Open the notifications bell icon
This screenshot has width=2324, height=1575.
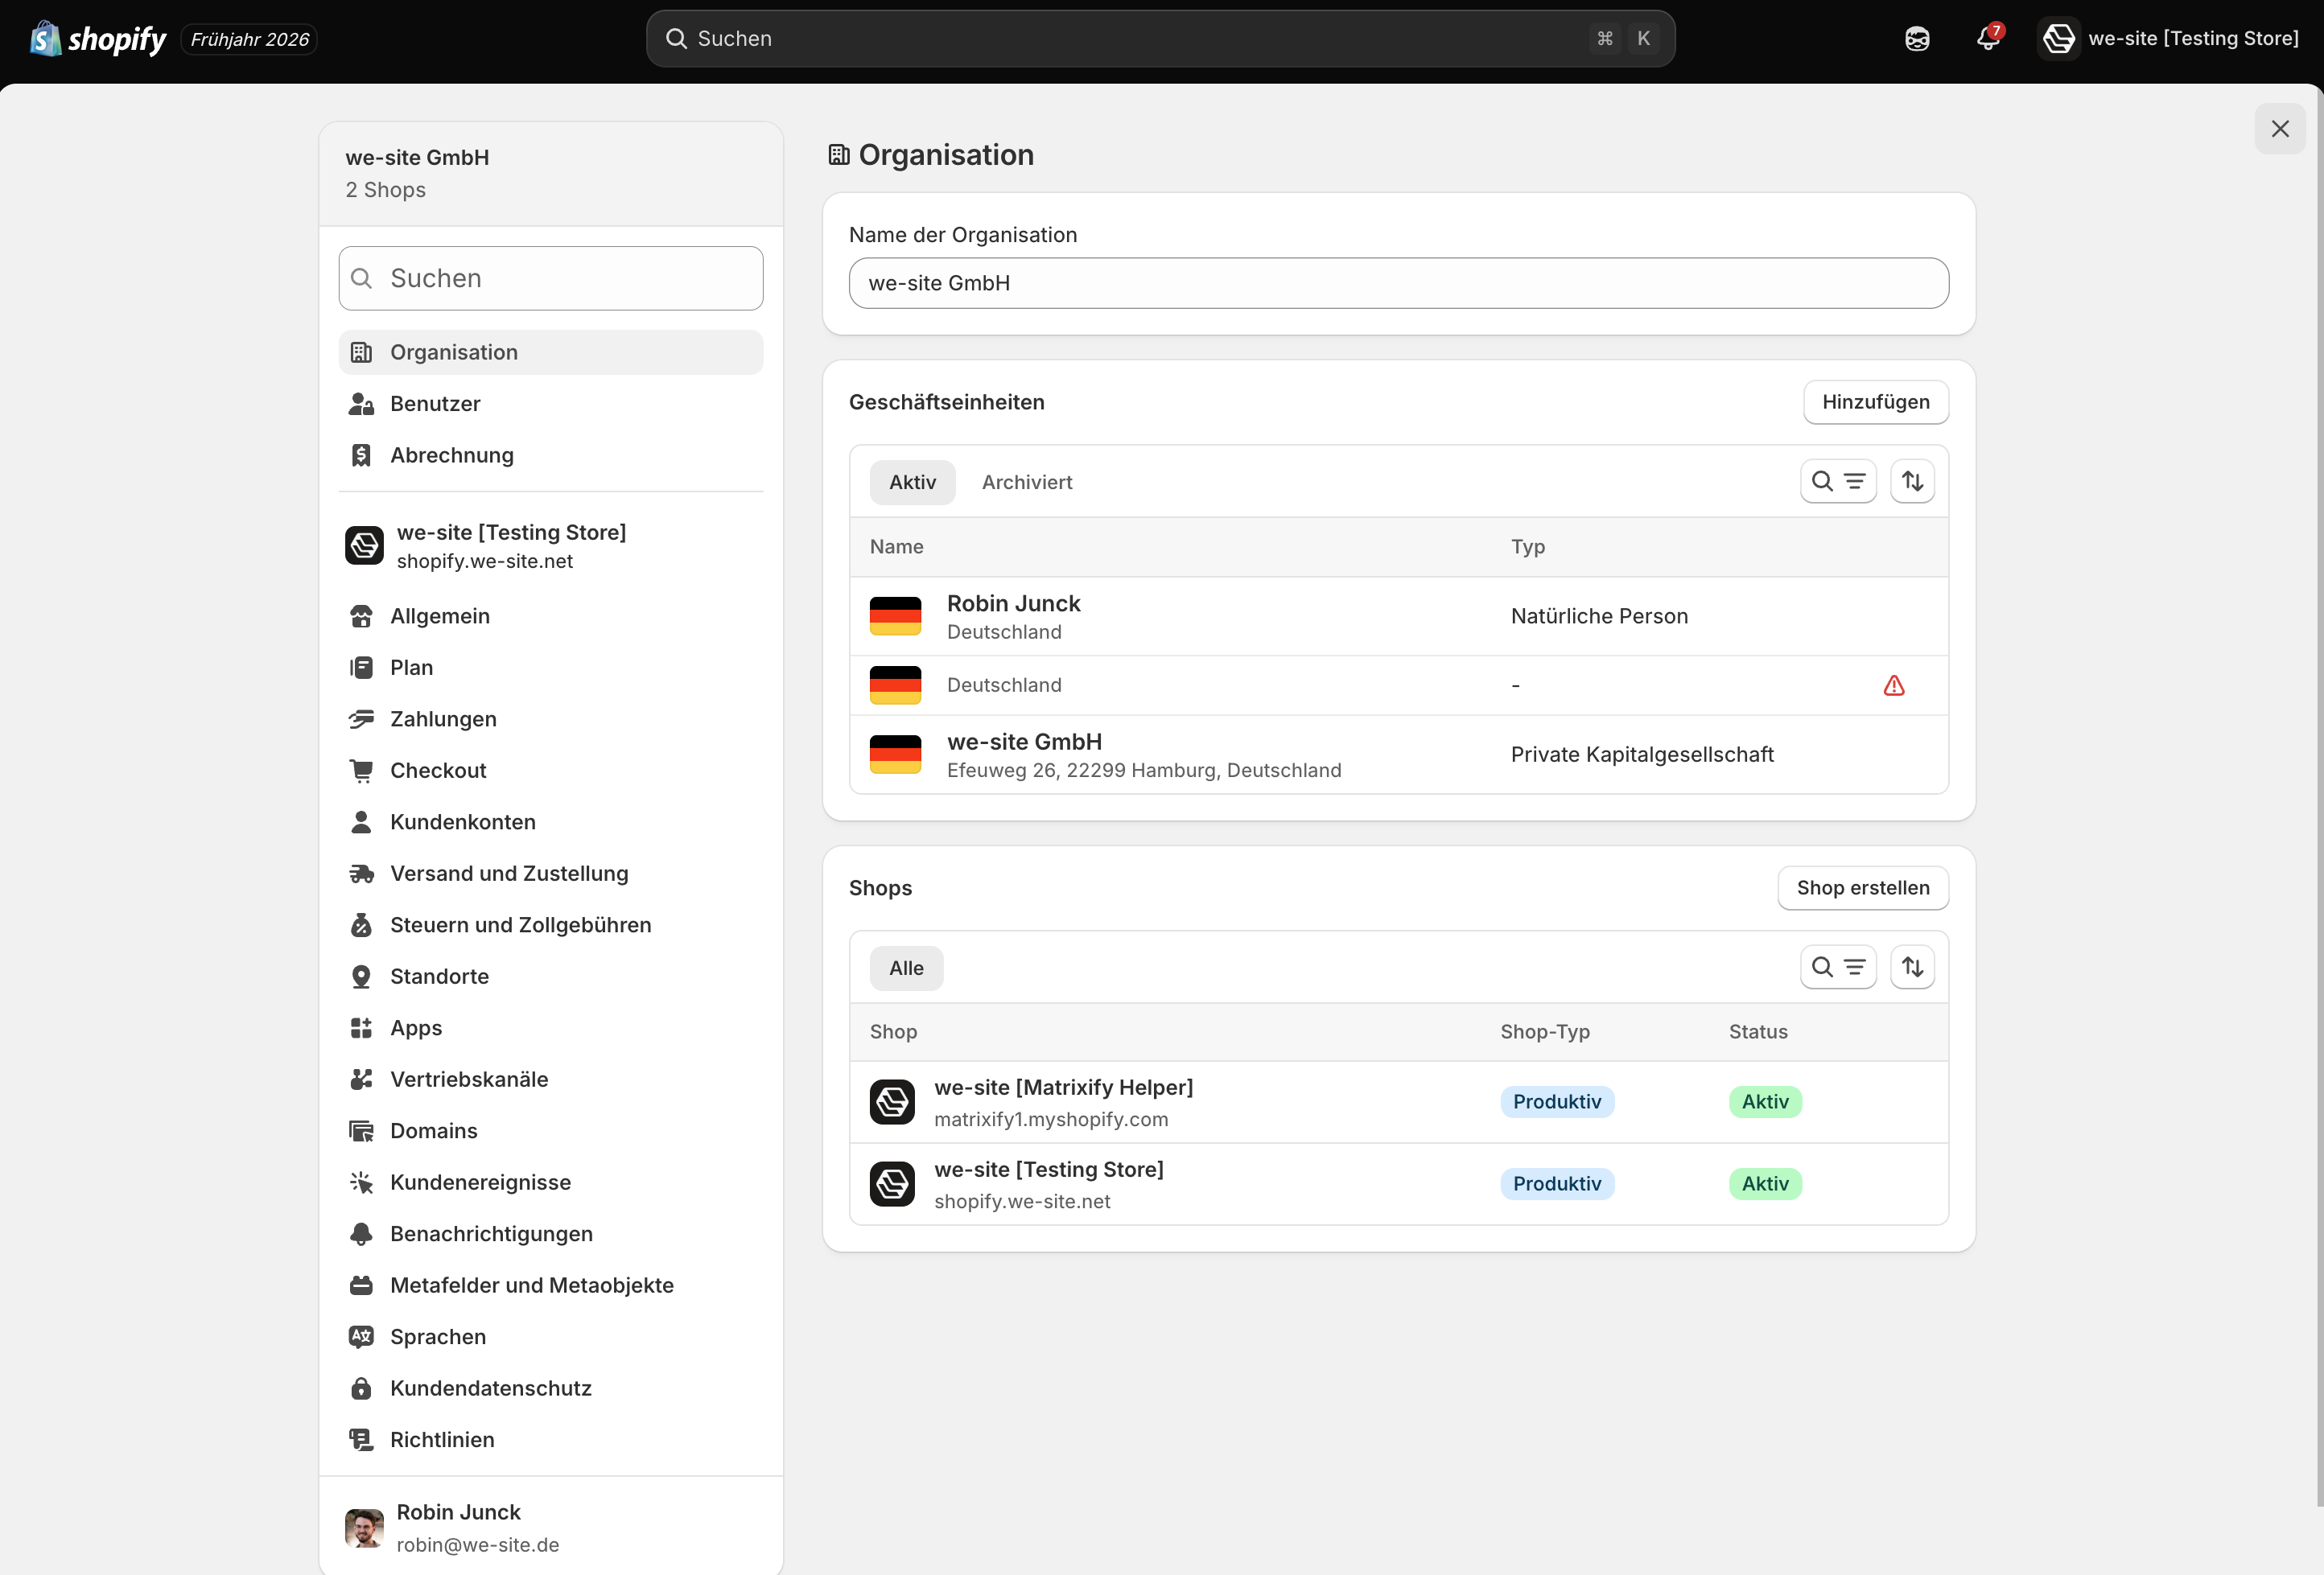(1988, 38)
